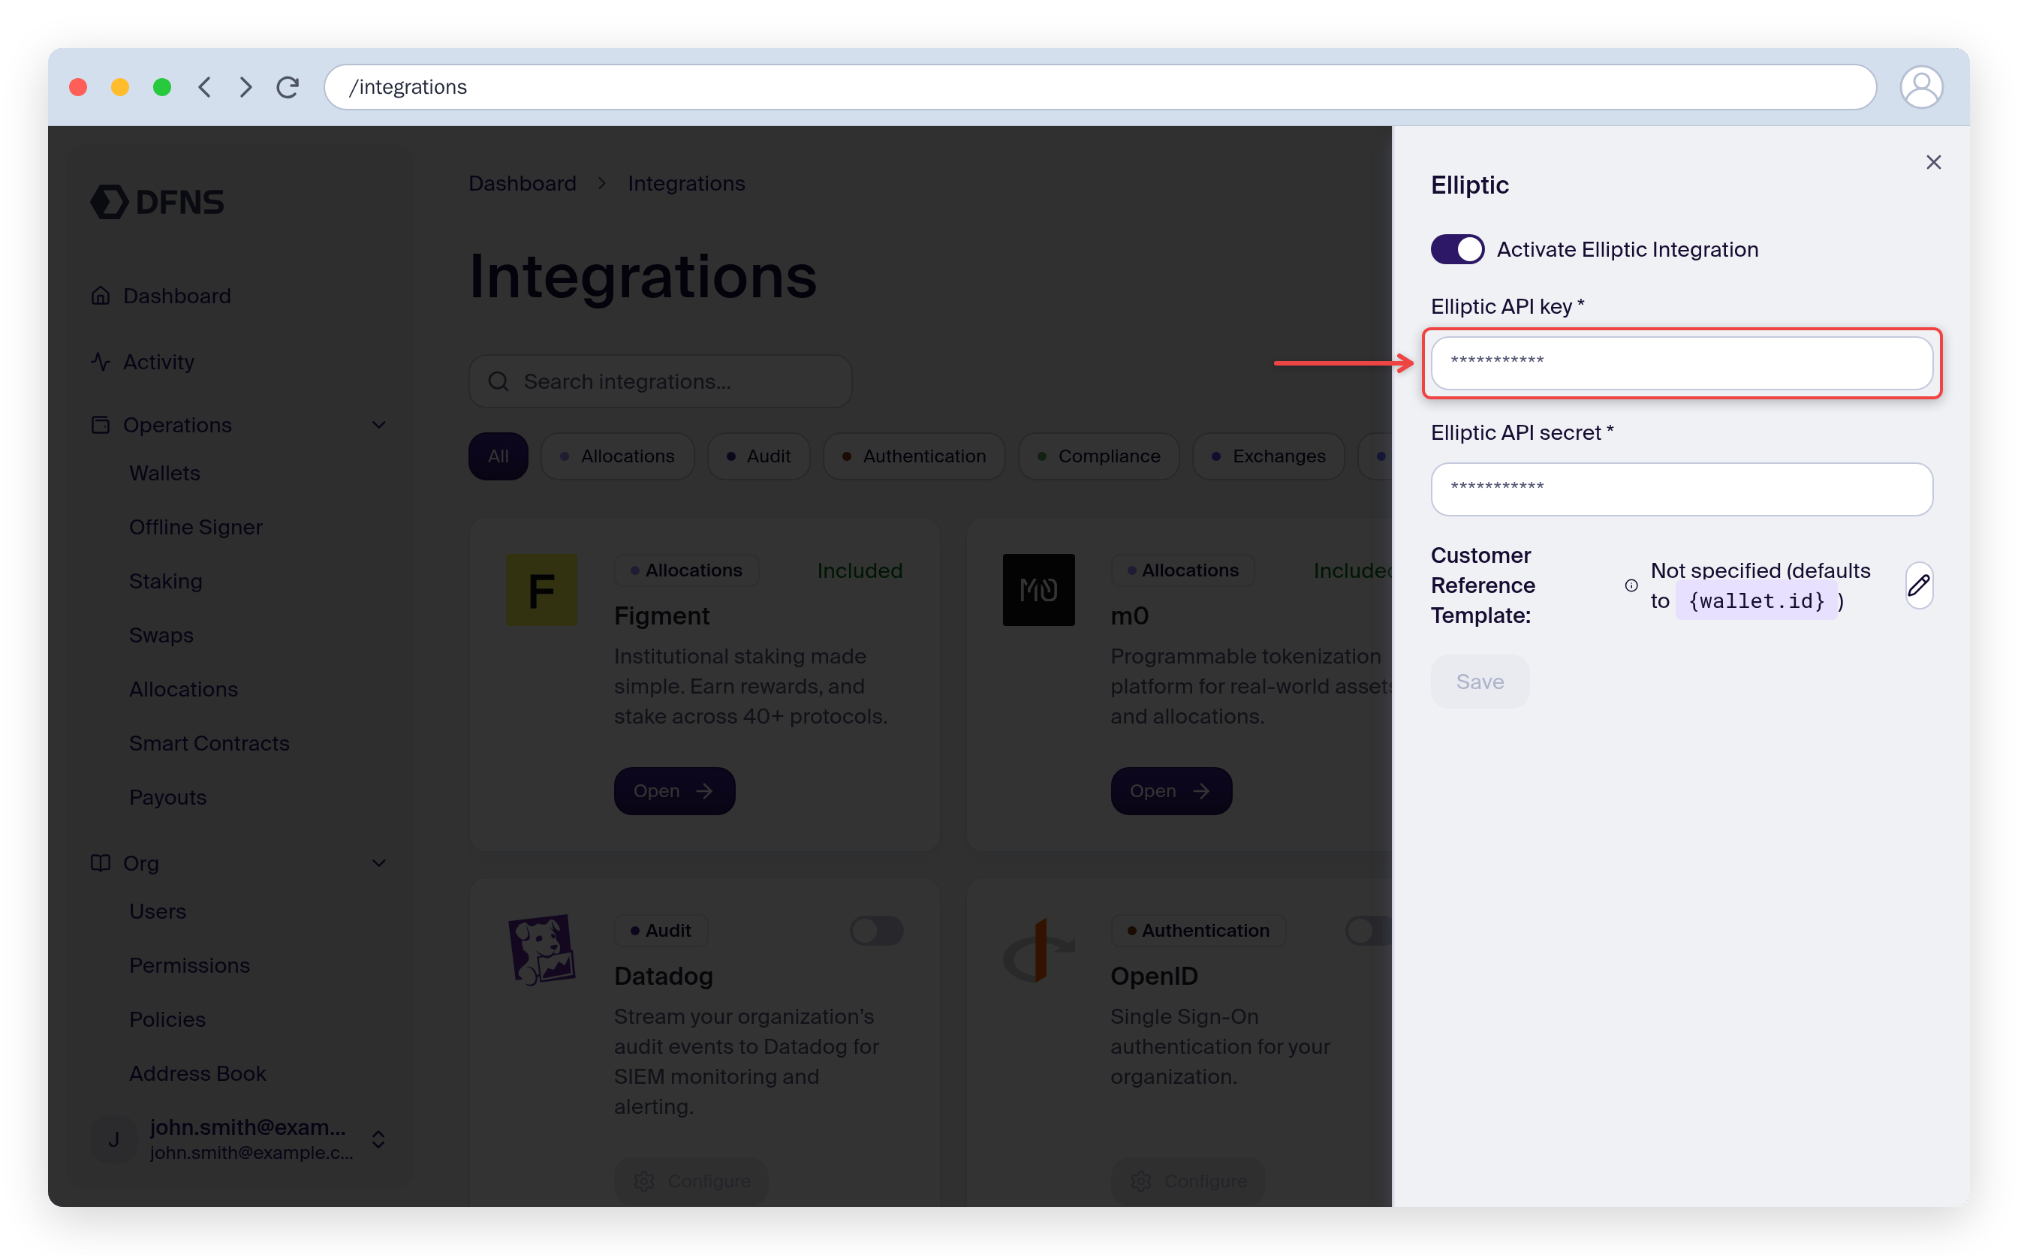Open the m0 integration

(x=1170, y=791)
